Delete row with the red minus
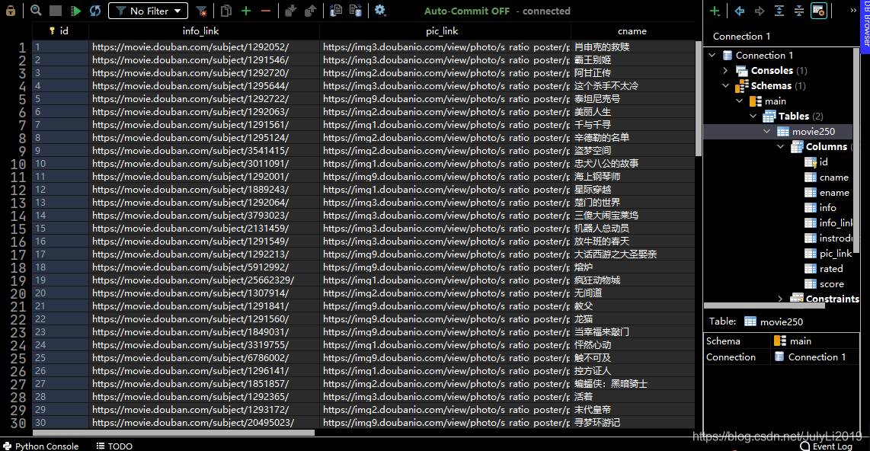Screen dimensions: 870x451 [266, 11]
